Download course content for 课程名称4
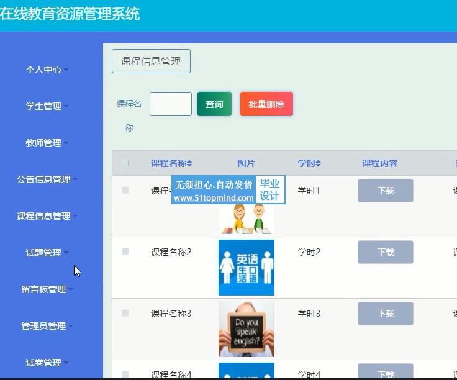Image resolution: width=457 pixels, height=380 pixels. coord(386,371)
